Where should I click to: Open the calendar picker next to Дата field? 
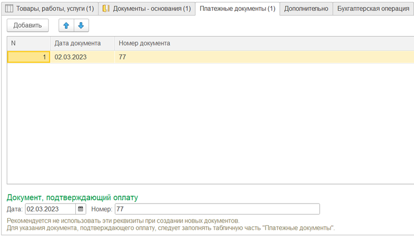[x=80, y=209]
